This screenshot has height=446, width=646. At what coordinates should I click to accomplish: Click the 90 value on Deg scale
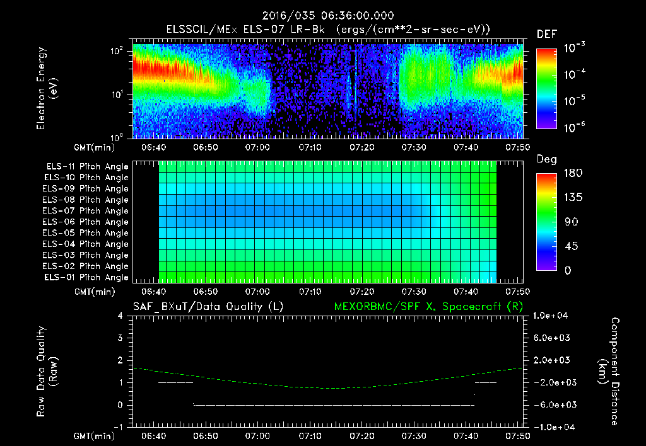click(572, 222)
